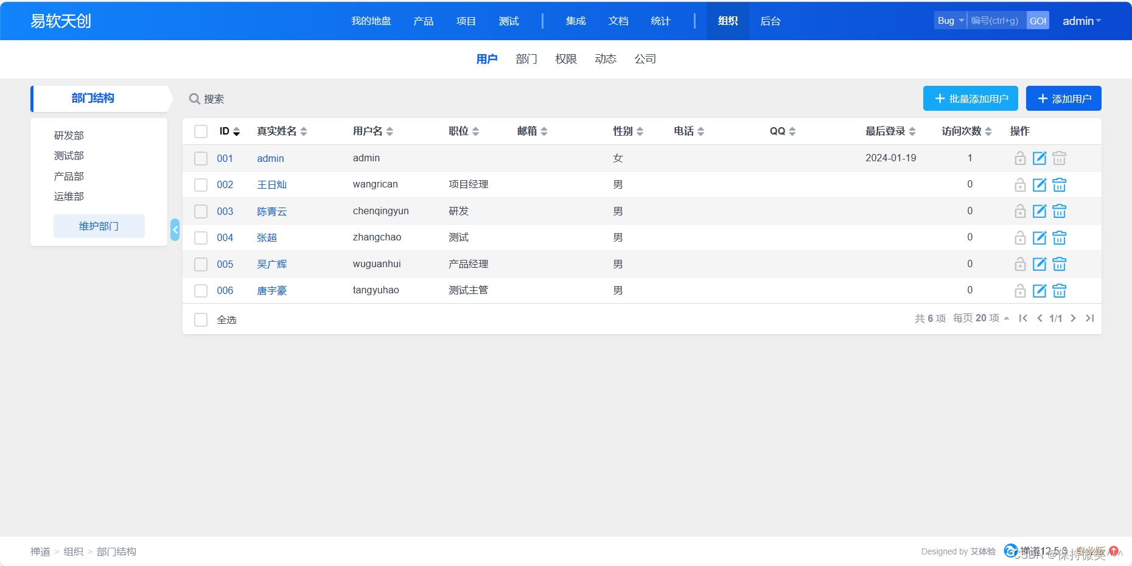
Task: Click the 批量添加用户 button
Action: tap(971, 99)
